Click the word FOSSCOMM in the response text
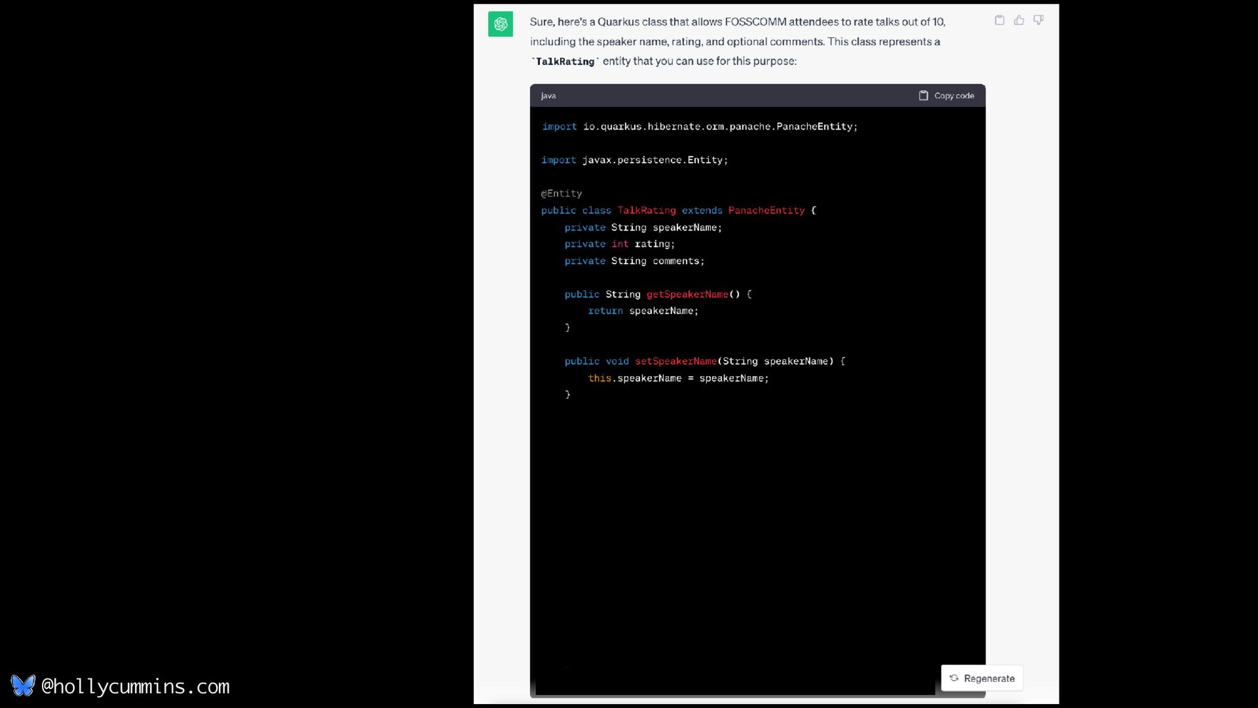The width and height of the screenshot is (1258, 708). pyautogui.click(x=755, y=22)
